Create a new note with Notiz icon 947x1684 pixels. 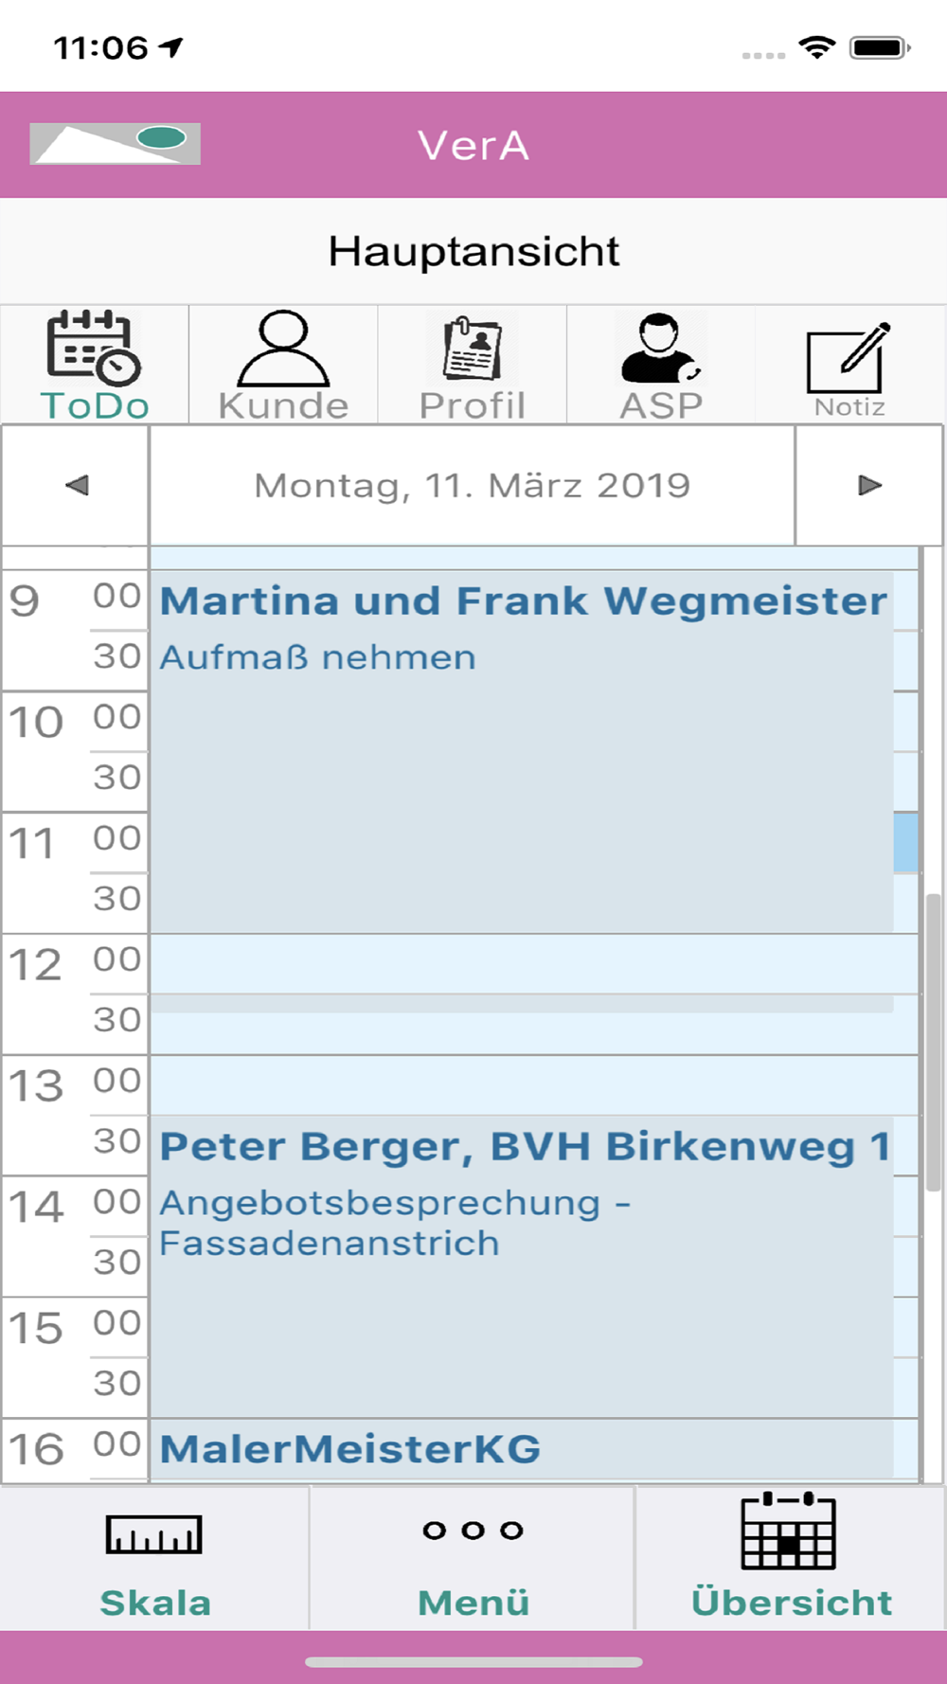point(849,358)
